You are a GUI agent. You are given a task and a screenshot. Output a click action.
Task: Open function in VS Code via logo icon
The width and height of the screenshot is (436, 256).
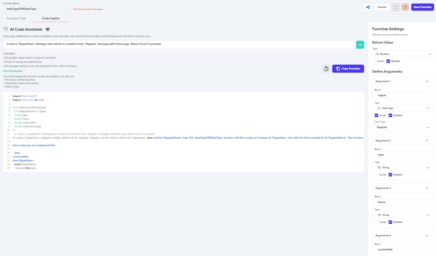pyautogui.click(x=368, y=7)
